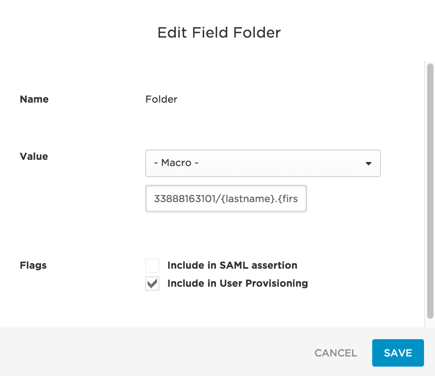Cancel editing the field
Viewport: 435px width, 376px height.
click(336, 353)
